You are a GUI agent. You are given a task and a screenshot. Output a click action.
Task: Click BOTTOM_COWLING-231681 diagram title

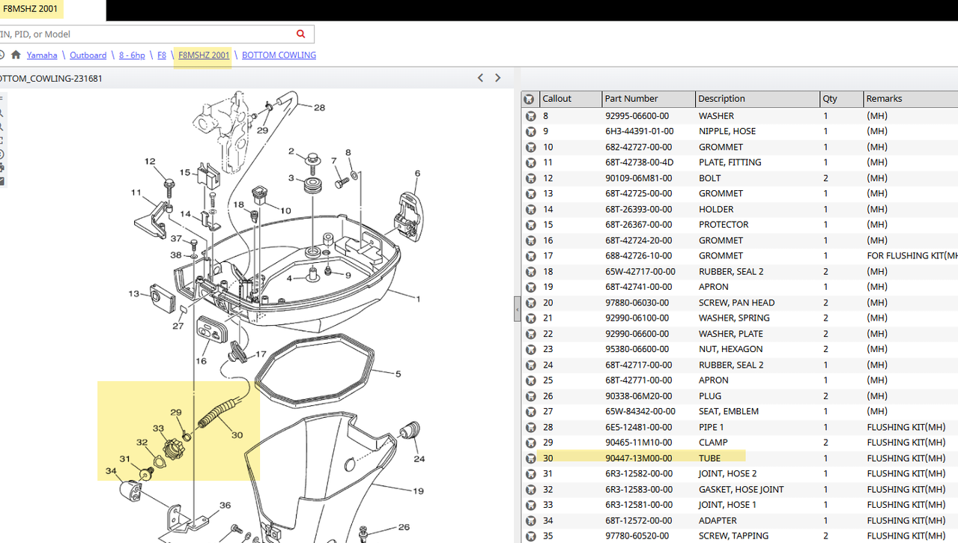point(51,78)
